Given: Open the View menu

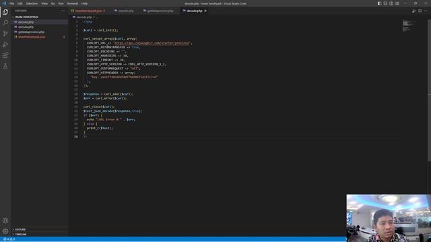Looking at the screenshot, I should tap(44, 3).
